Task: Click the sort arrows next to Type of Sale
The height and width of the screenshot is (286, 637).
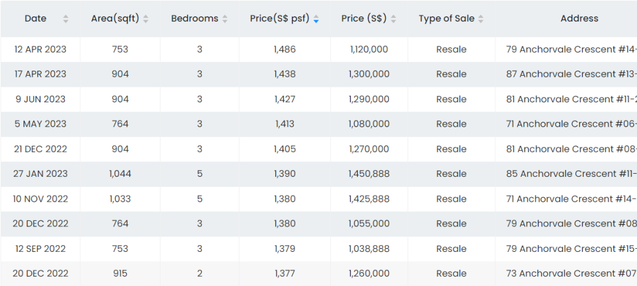Action: pos(481,19)
